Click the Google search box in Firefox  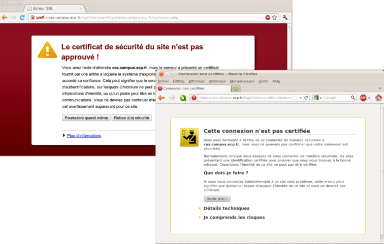[x=337, y=98]
